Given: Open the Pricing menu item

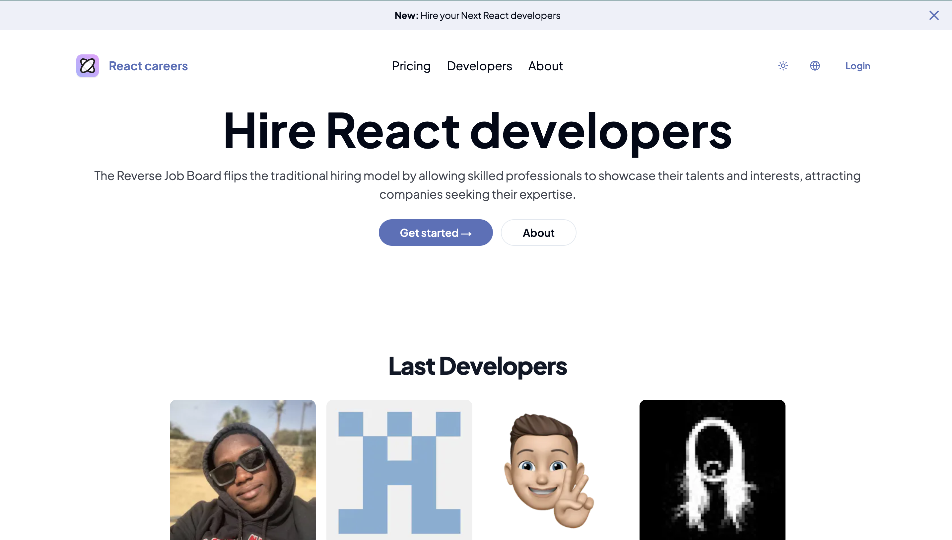Looking at the screenshot, I should point(411,65).
